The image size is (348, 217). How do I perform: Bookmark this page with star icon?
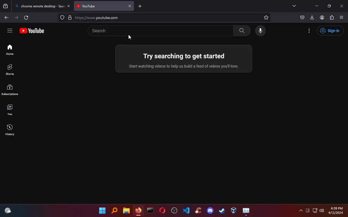266,18
